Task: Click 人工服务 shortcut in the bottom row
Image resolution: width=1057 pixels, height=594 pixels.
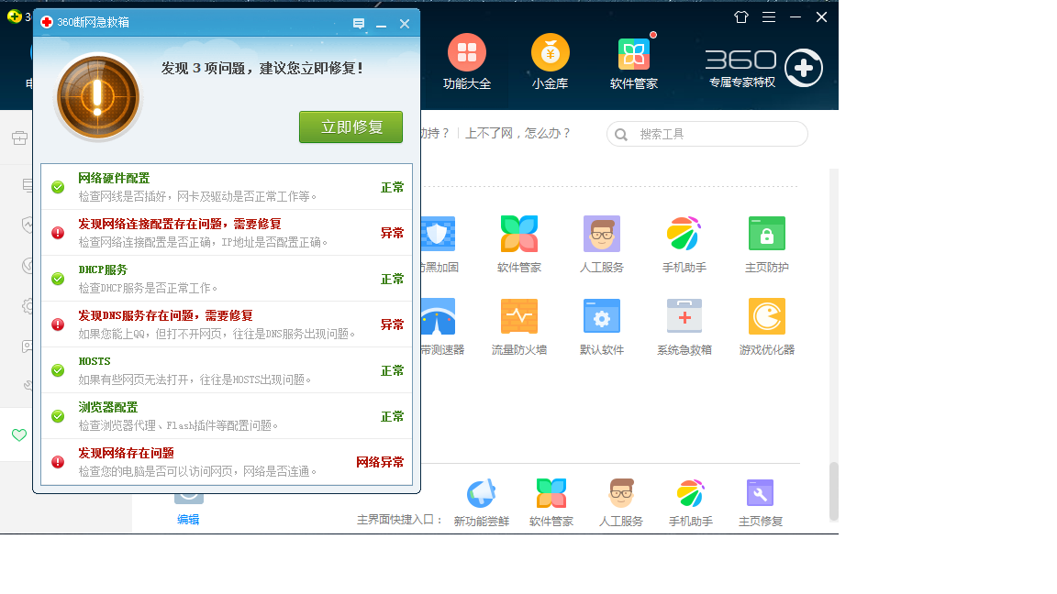Action: click(621, 503)
